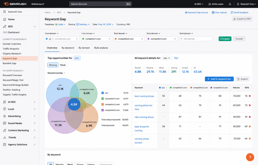Uncheck the competitor1.com legend checkbox
The height and width of the screenshot is (165, 258).
click(103, 99)
